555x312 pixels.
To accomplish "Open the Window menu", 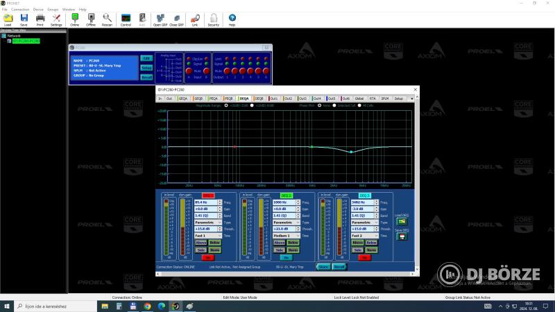I will [x=69, y=10].
